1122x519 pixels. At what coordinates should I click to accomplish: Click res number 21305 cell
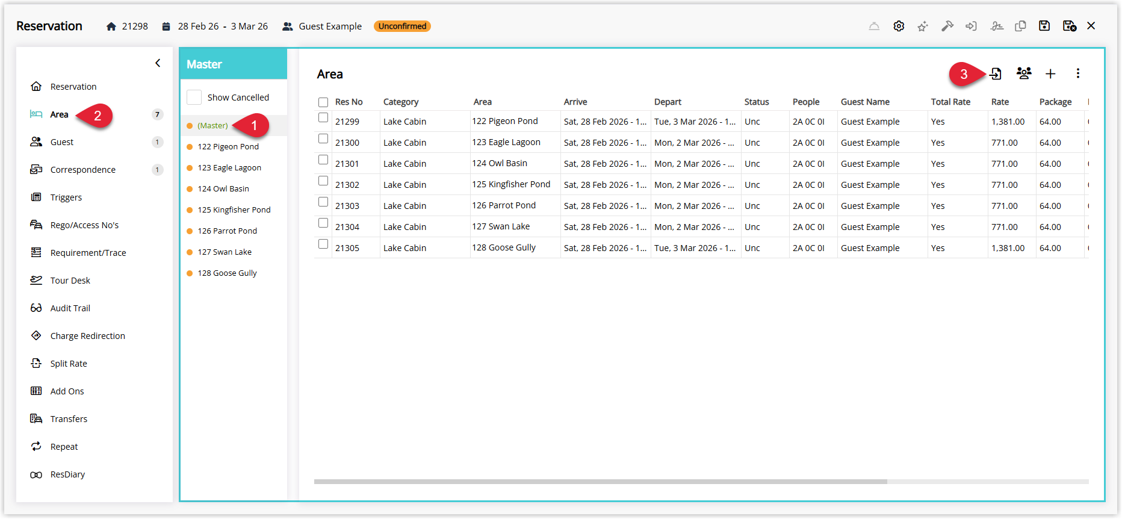[x=347, y=248]
